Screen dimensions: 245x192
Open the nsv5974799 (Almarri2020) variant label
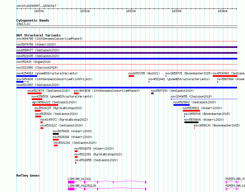[x=36, y=44]
